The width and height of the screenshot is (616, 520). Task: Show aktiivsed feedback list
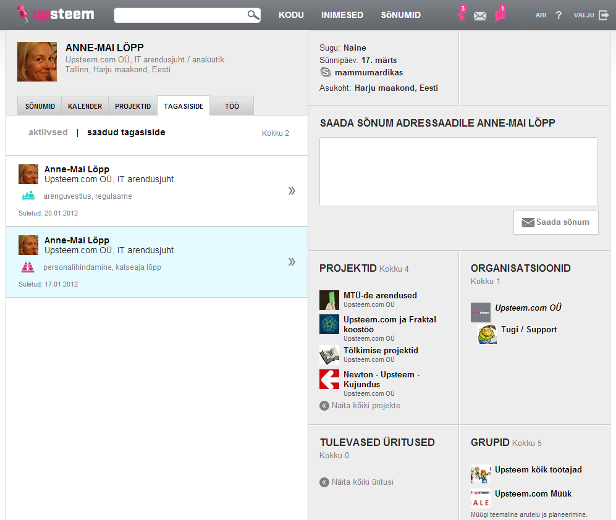pyautogui.click(x=48, y=132)
